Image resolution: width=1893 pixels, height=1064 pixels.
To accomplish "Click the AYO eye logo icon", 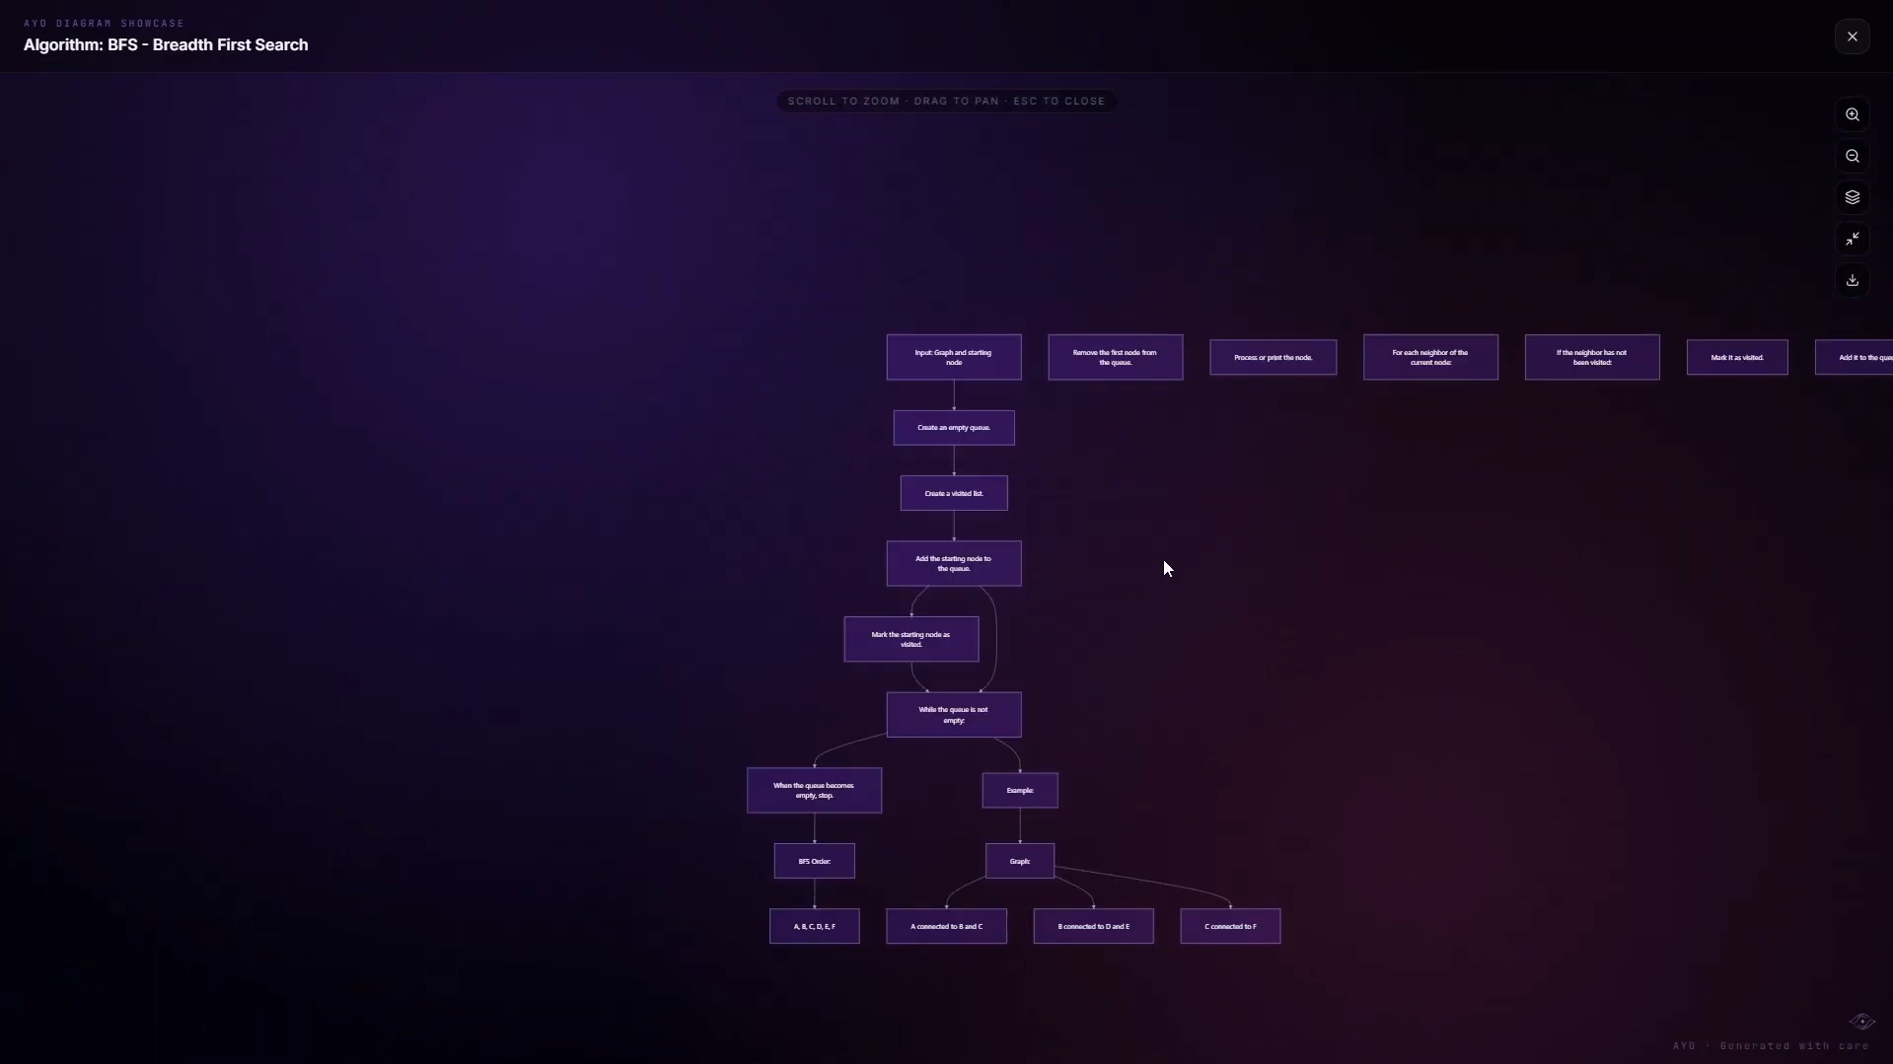I will (1861, 1022).
